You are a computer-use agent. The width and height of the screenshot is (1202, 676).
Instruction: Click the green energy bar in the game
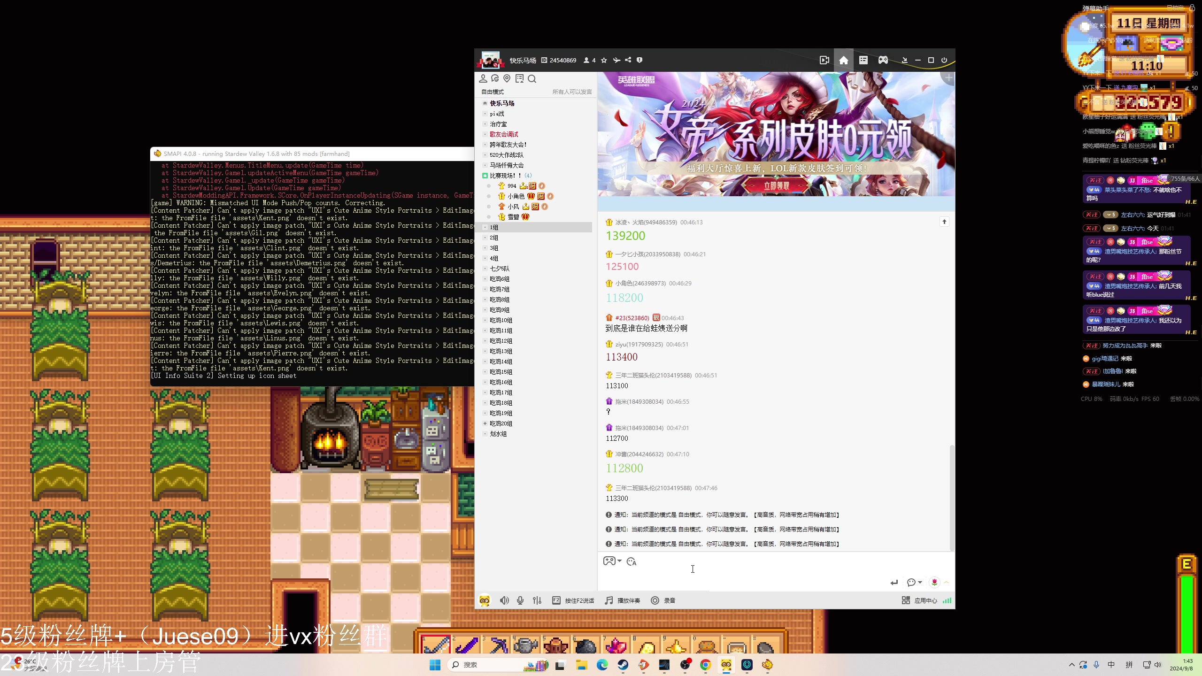[x=1187, y=615]
